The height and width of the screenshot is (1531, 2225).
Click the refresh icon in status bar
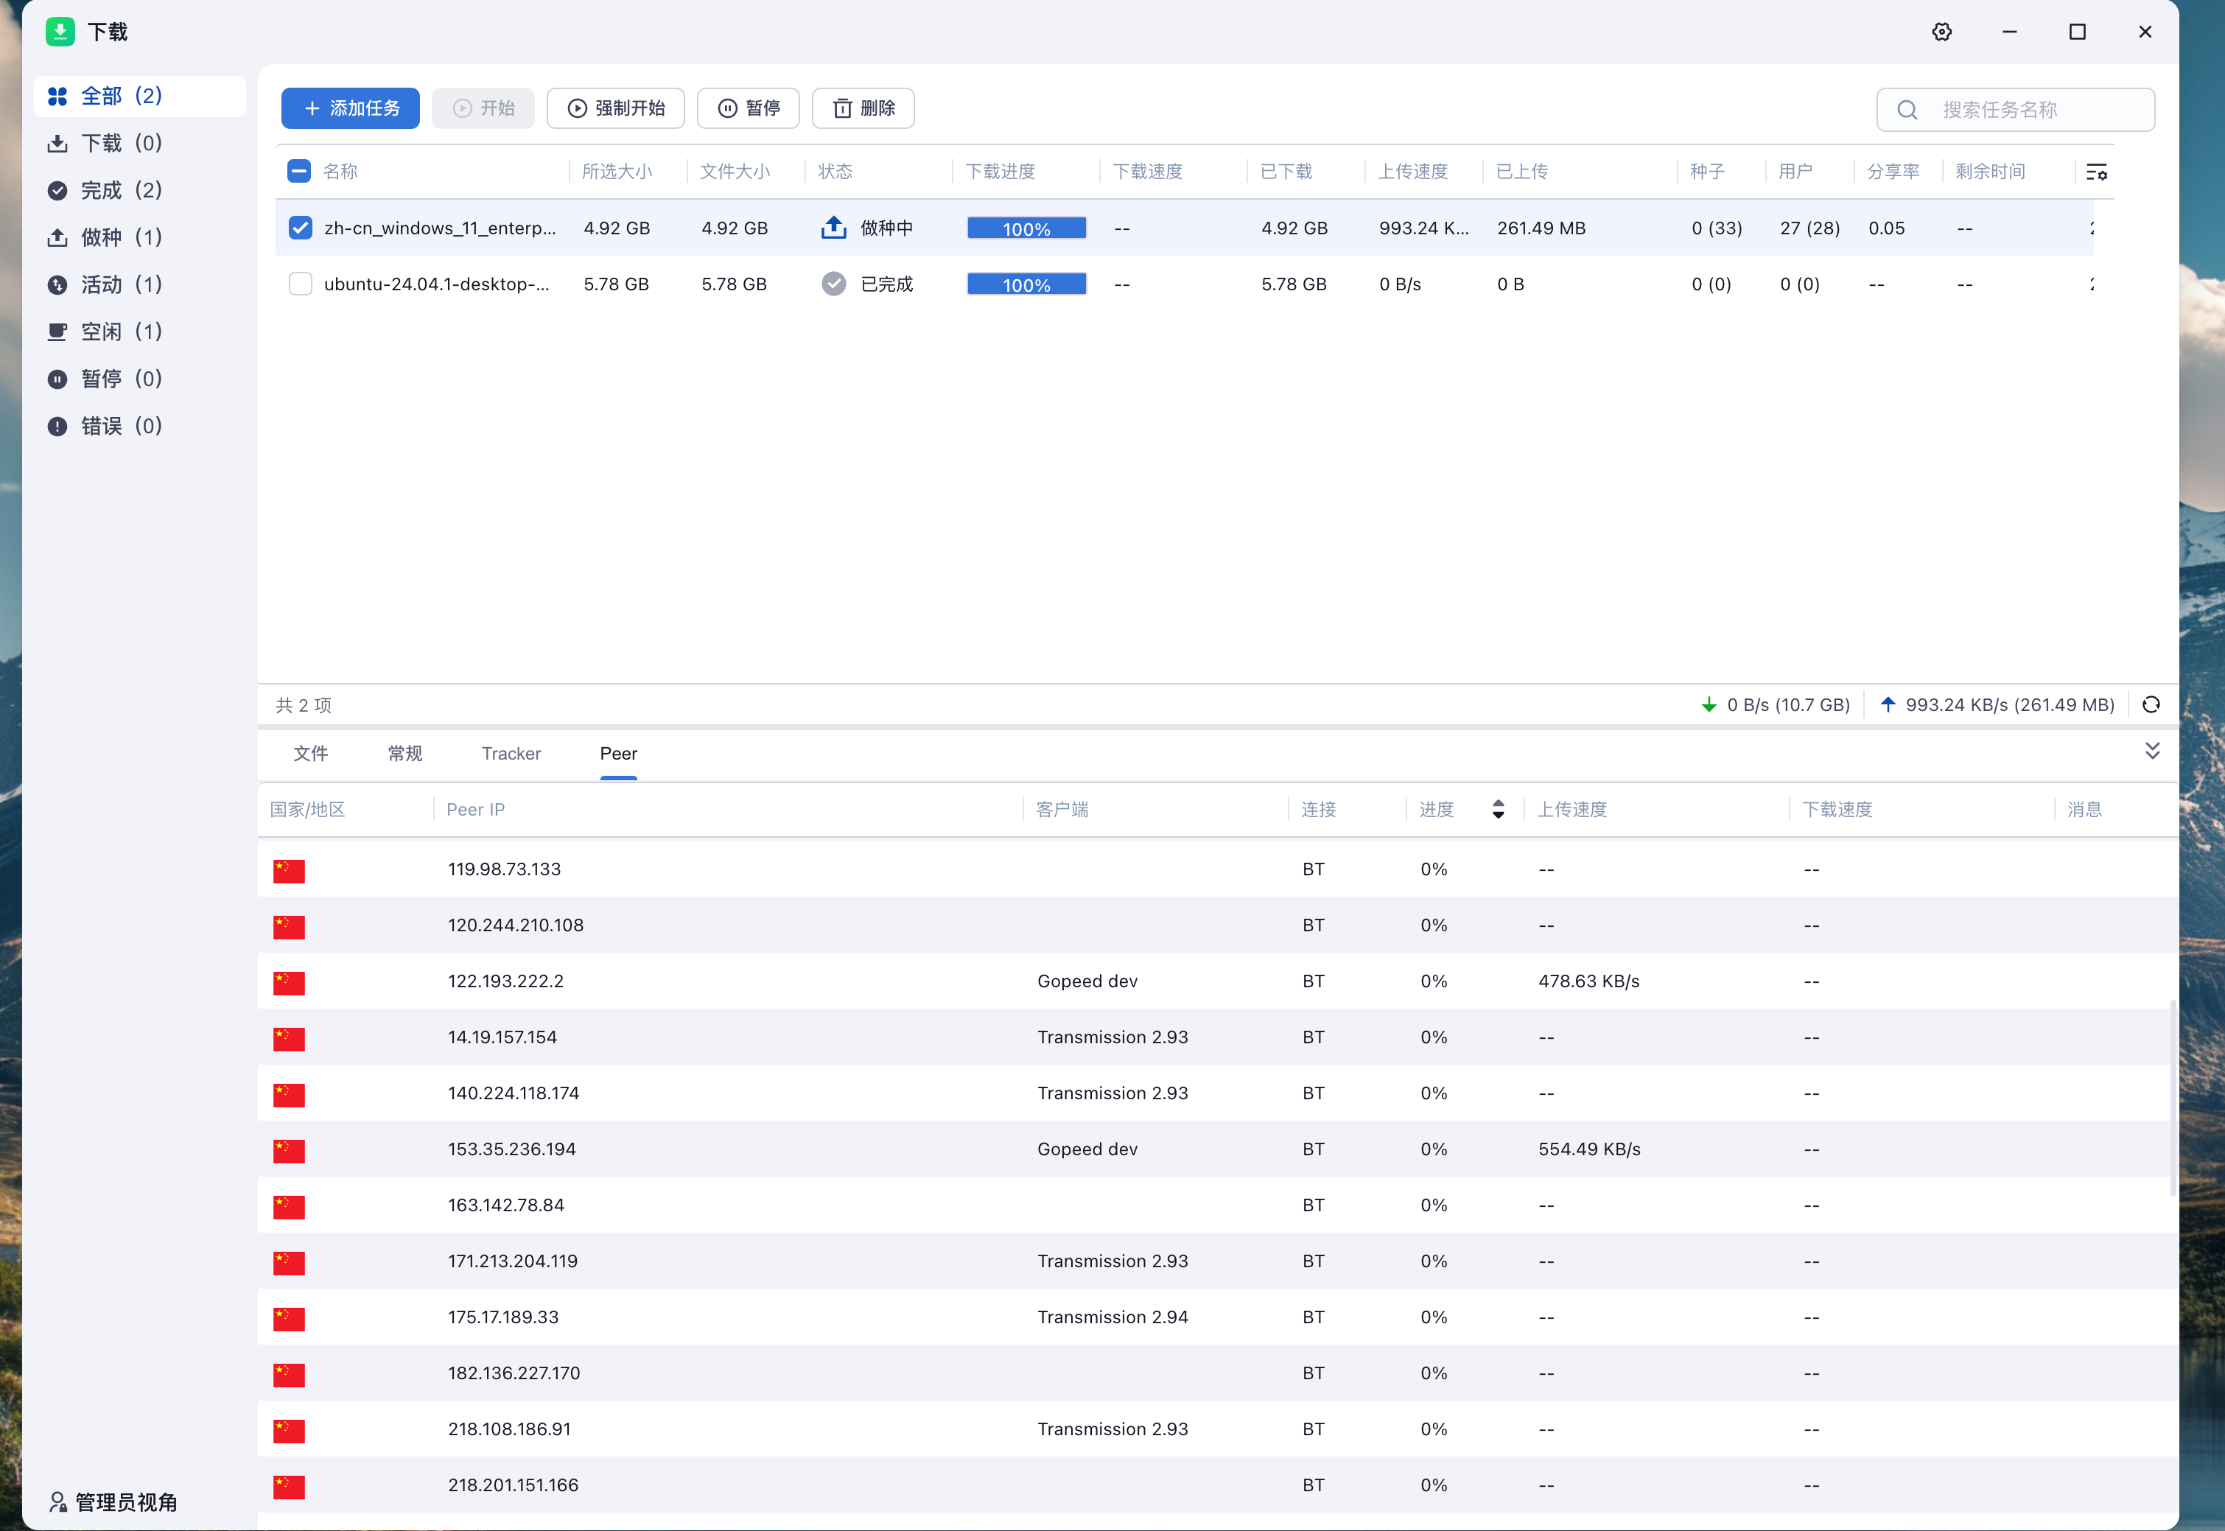click(x=2151, y=705)
